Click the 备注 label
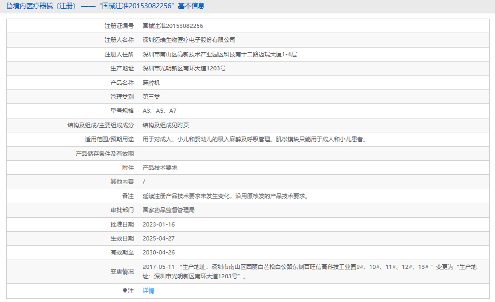 tap(128, 196)
